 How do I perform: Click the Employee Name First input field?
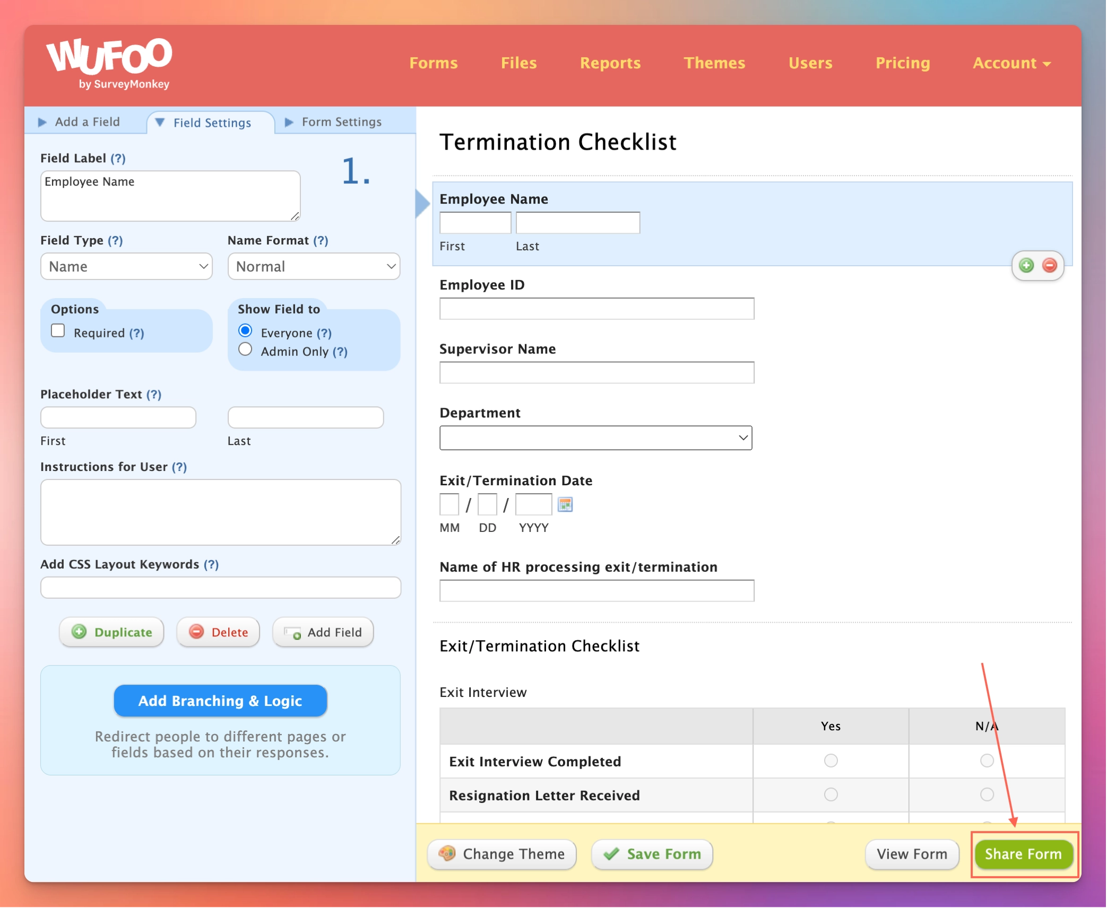(x=475, y=222)
